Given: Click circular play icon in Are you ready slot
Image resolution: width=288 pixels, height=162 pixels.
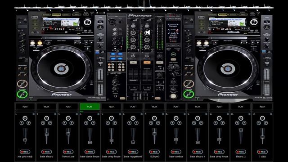Looking at the screenshot, I should [x=25, y=118].
